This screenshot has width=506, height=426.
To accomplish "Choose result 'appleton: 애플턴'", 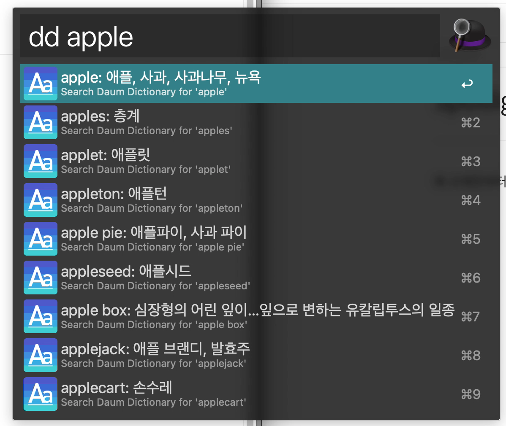I will click(x=256, y=200).
